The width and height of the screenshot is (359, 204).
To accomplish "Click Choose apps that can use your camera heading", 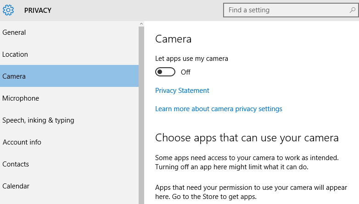I will click(247, 138).
